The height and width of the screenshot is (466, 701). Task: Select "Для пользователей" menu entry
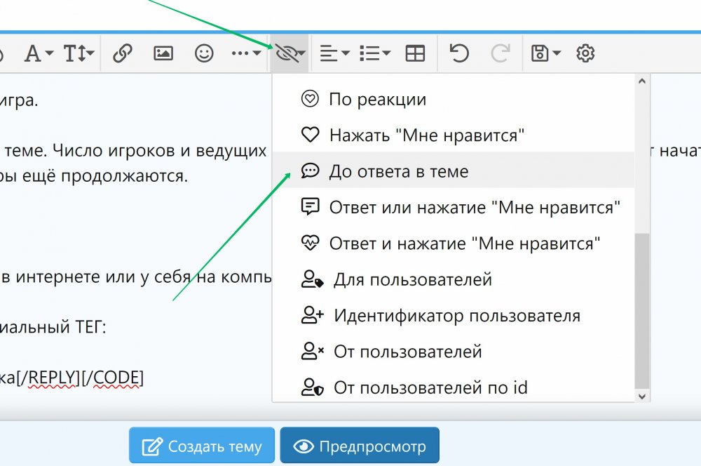(412, 279)
